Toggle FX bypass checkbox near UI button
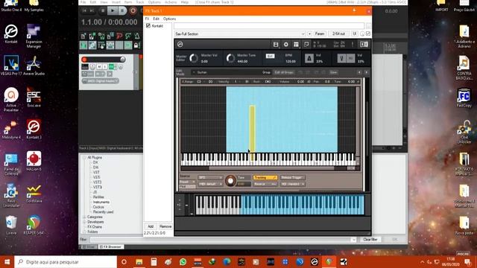 coord(368,33)
